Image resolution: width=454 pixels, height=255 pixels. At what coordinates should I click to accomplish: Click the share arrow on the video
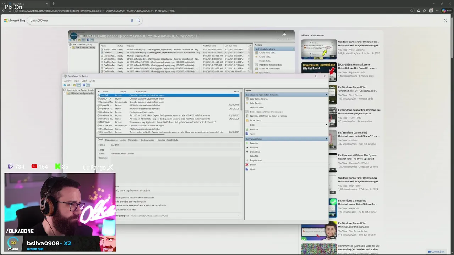pos(284,34)
